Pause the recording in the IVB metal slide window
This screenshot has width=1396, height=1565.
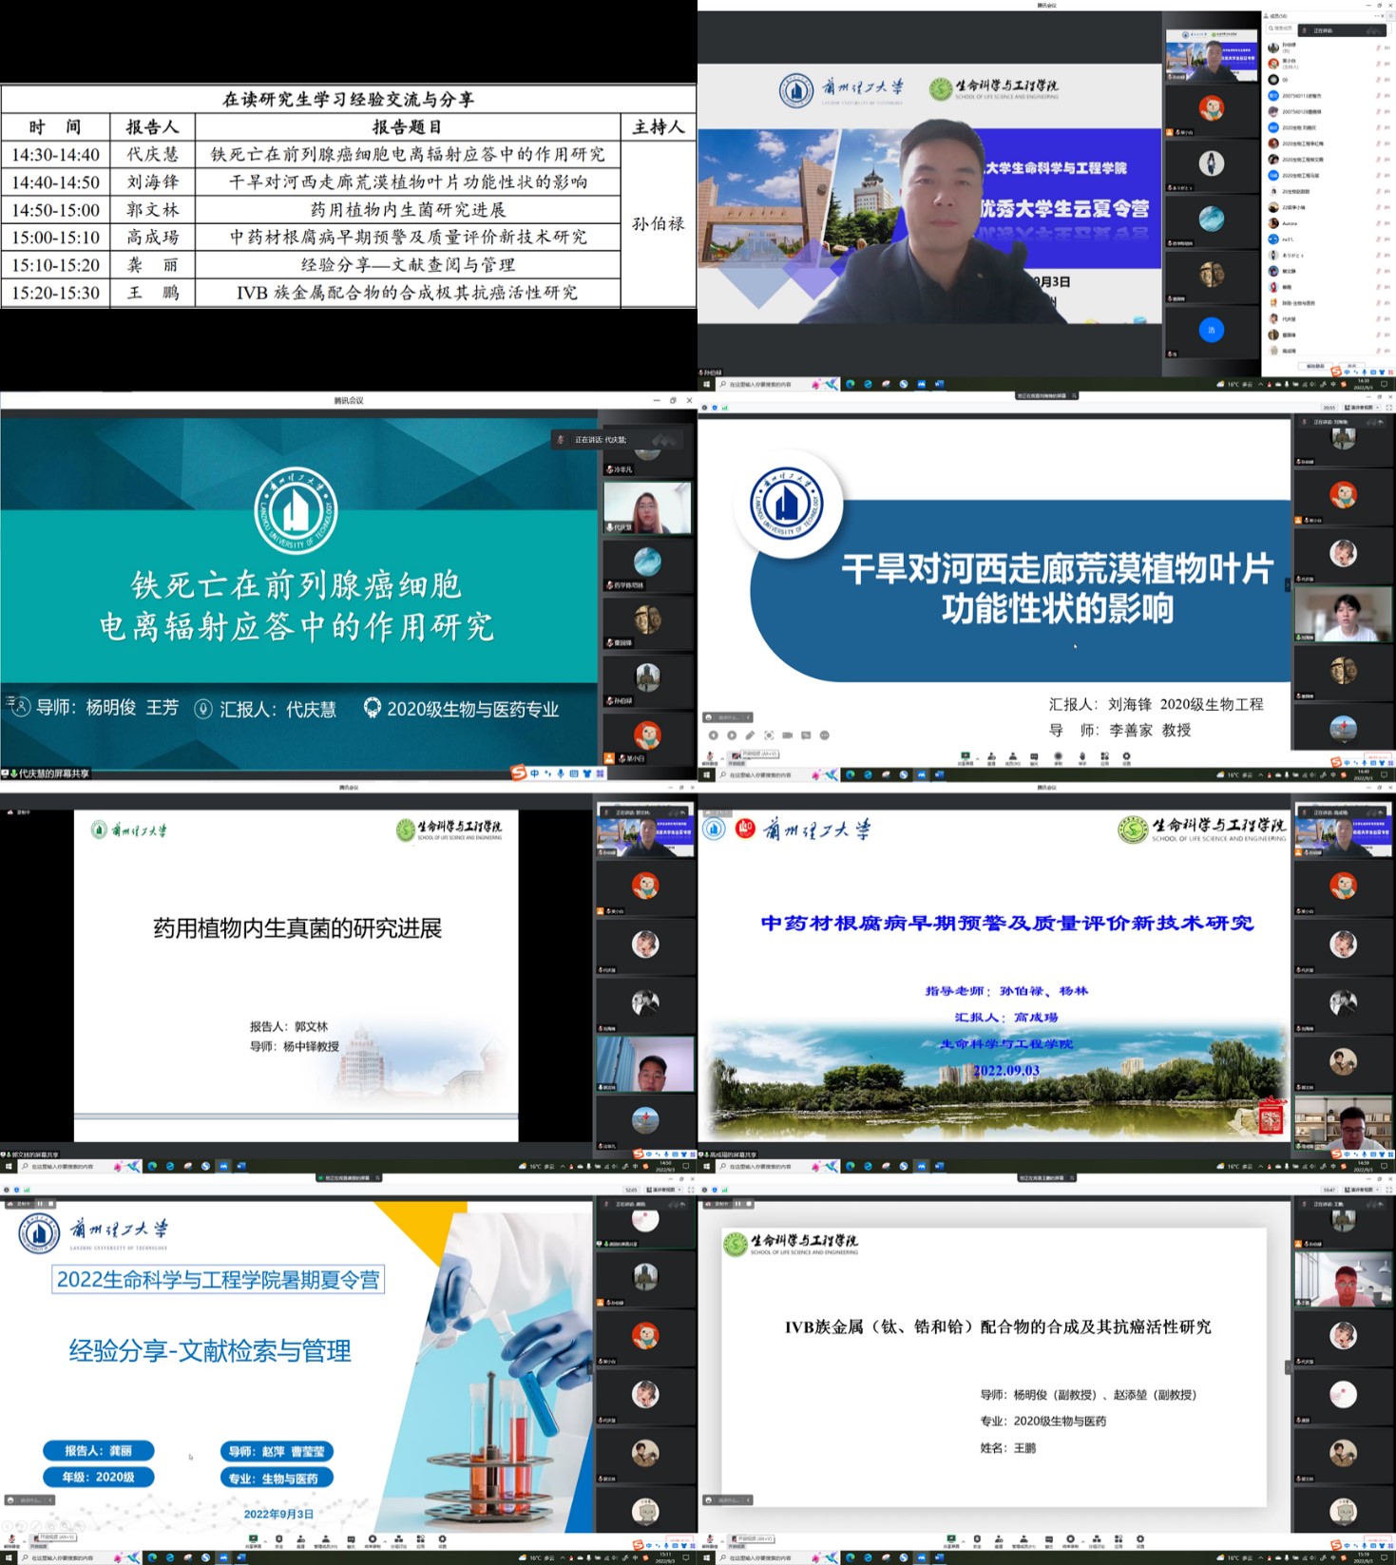737,1204
